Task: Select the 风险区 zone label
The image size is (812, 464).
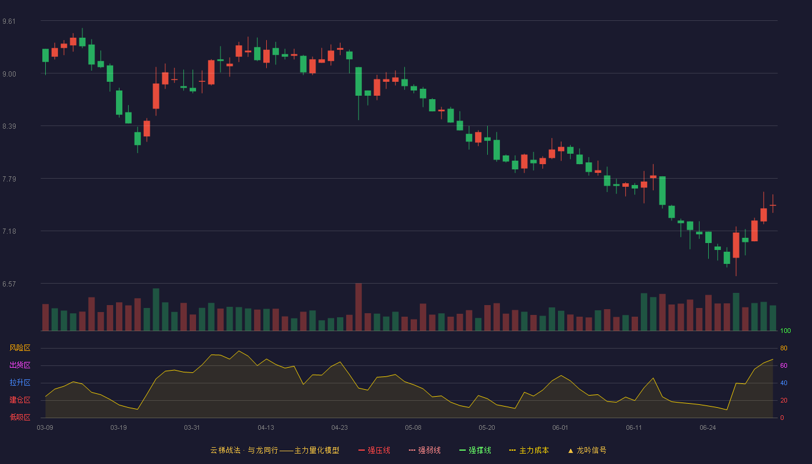Action: (20, 348)
